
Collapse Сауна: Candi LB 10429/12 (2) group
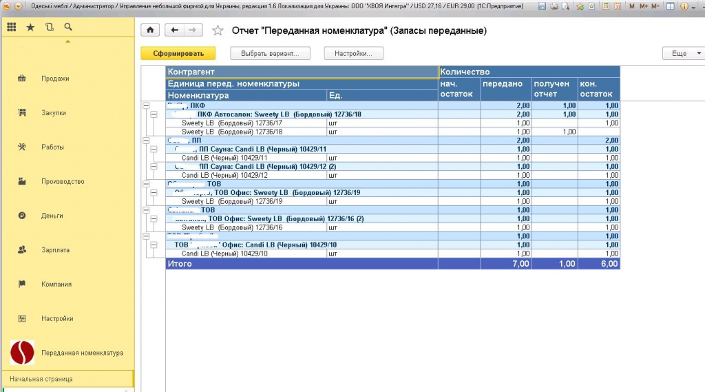click(x=154, y=167)
